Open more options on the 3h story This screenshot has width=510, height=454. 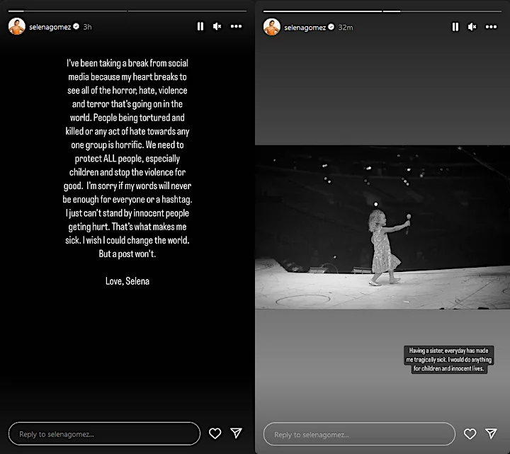tap(236, 26)
